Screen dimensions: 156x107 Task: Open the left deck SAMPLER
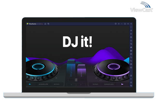click(x=43, y=84)
